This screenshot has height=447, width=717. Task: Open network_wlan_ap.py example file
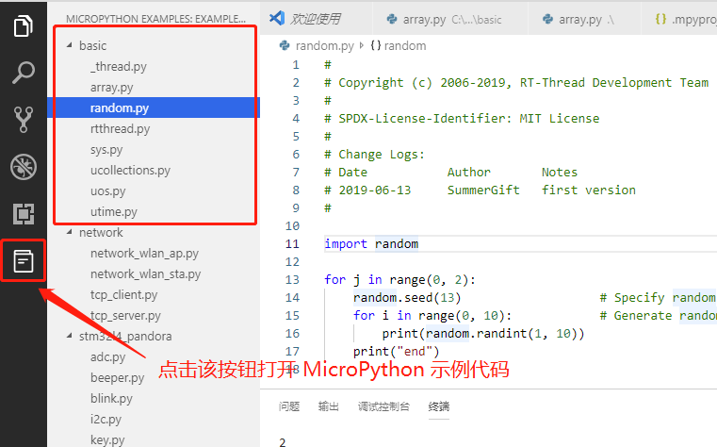pos(144,253)
